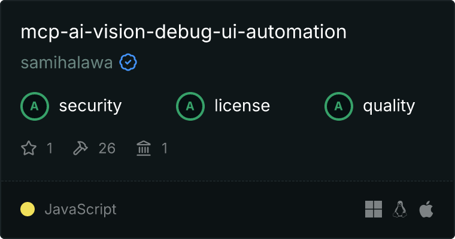The width and height of the screenshot is (455, 239).
Task: Click the security grade A badge
Action: tap(35, 106)
